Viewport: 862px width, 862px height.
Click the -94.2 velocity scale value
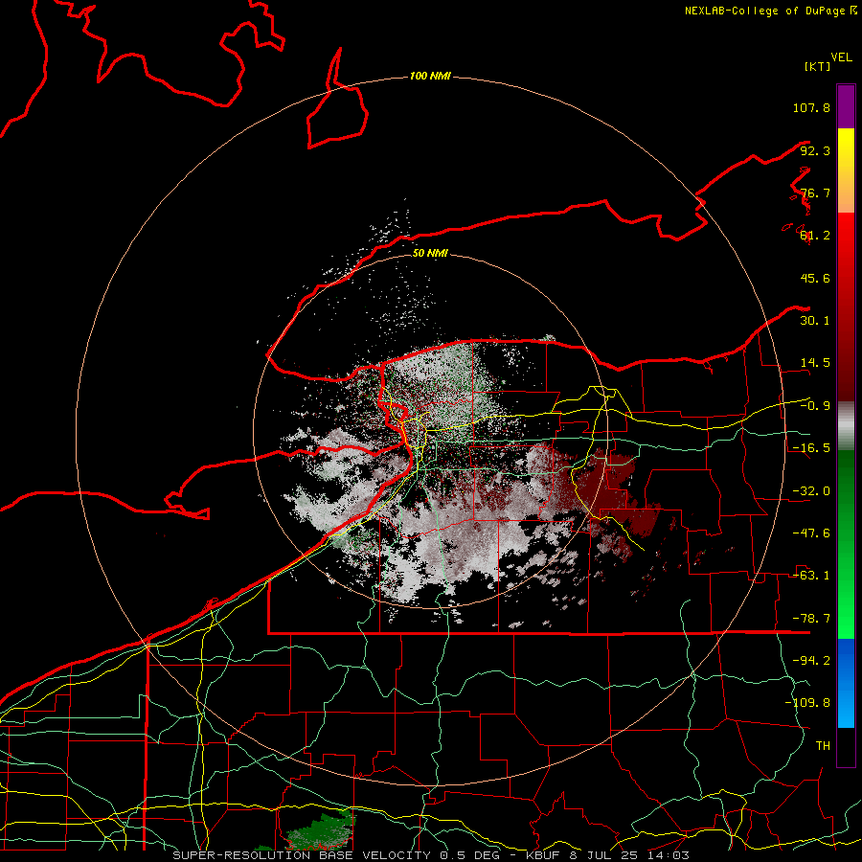tap(811, 661)
